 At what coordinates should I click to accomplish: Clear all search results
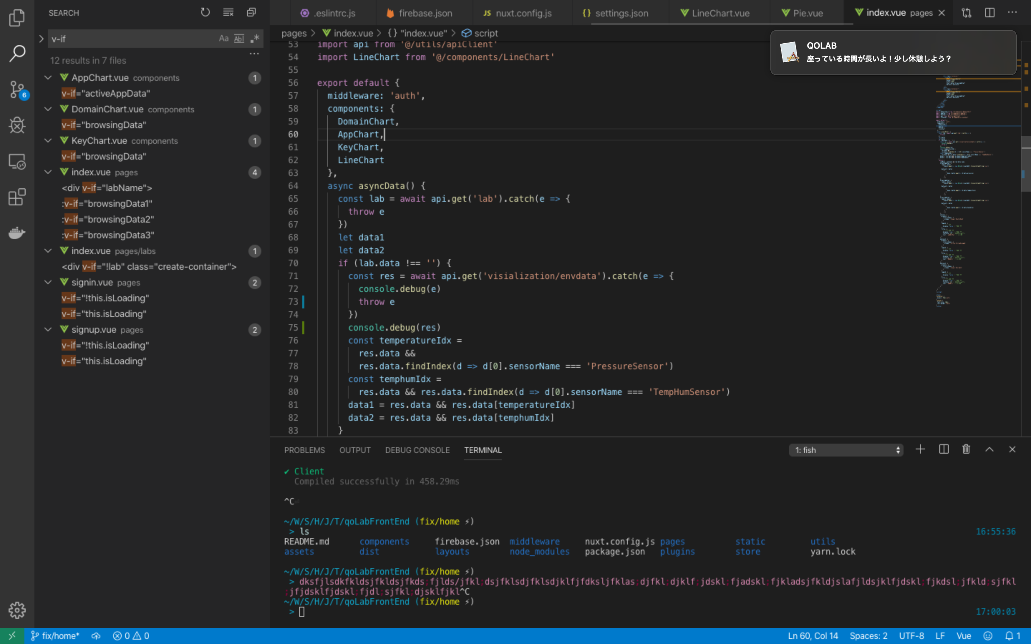click(x=228, y=13)
